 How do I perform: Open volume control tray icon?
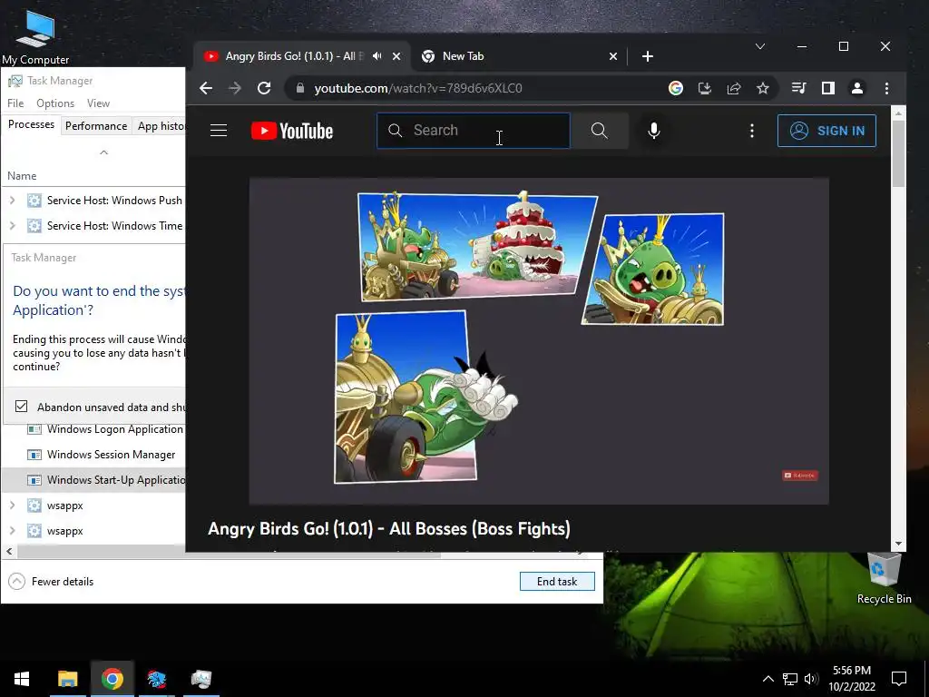point(811,679)
